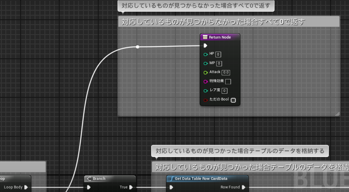Click the function icon on Get Data Table Row
Screen dimensions: 349x192
coord(171,179)
